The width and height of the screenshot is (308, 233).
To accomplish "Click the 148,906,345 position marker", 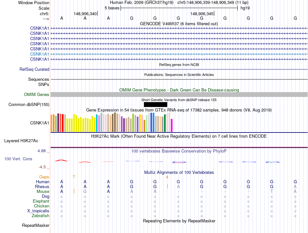I will [x=202, y=14].
